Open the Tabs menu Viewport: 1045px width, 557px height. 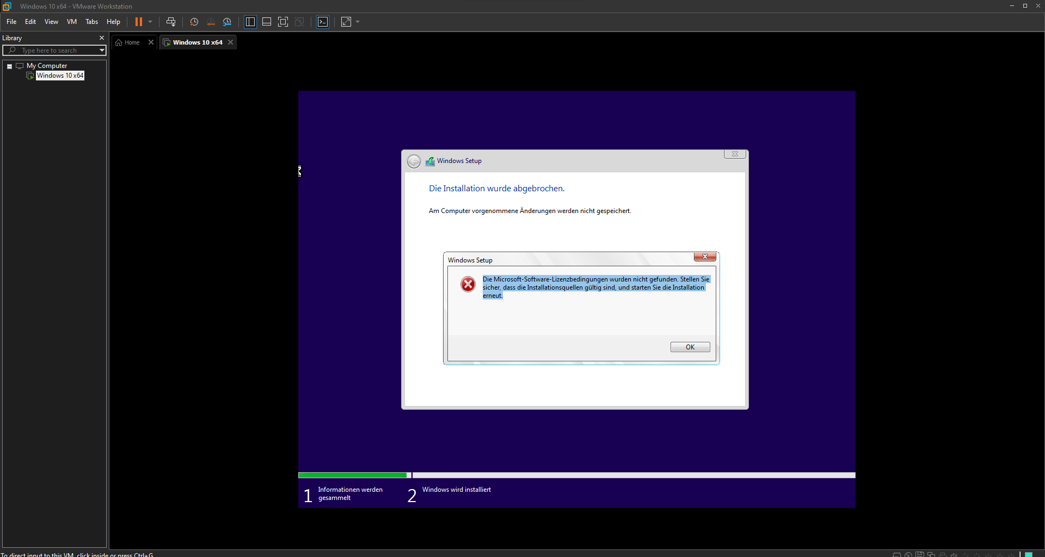[x=91, y=22]
